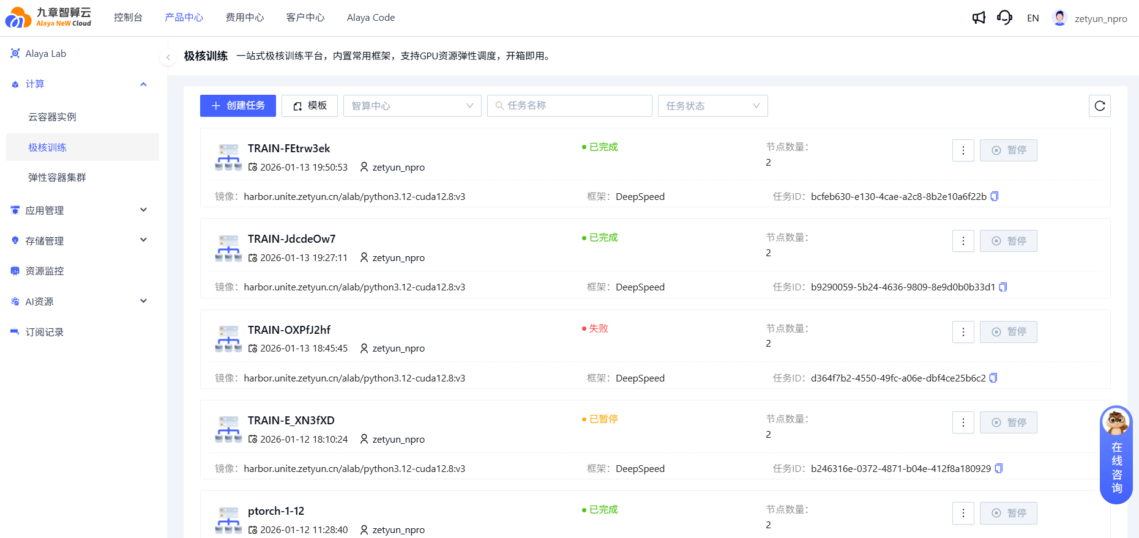Click the Alaya Lab sidebar icon

15,54
